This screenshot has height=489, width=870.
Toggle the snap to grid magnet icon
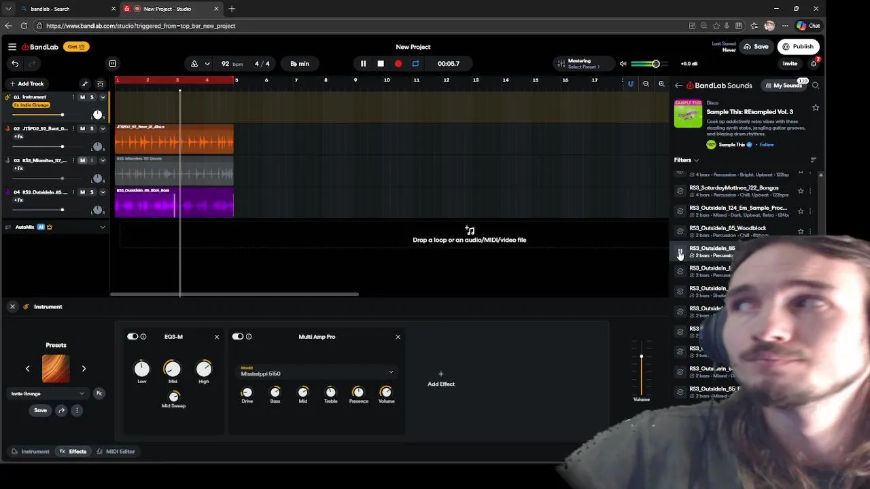631,84
